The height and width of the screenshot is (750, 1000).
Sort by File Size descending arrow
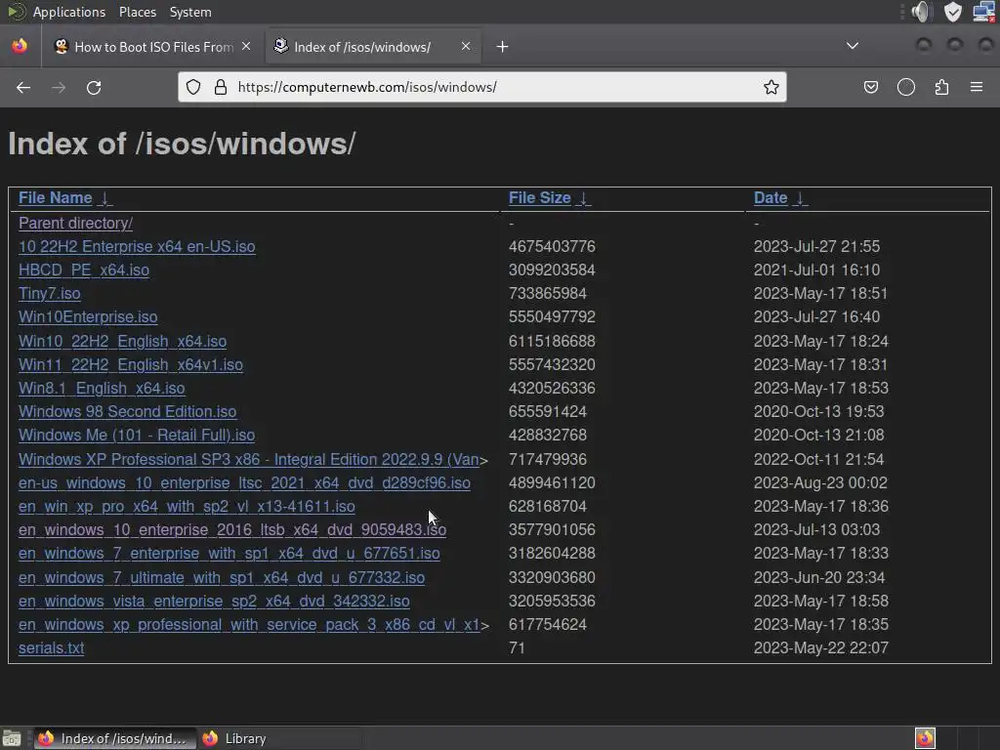pos(584,198)
